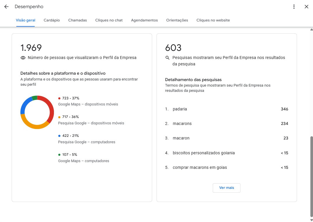Switch to the Orientações tab
Viewport: 313px width, 222px height.
pos(177,20)
